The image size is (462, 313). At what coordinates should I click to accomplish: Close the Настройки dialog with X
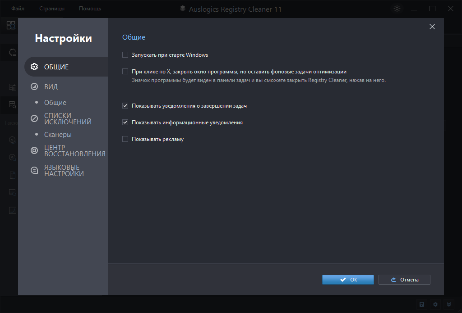432,27
